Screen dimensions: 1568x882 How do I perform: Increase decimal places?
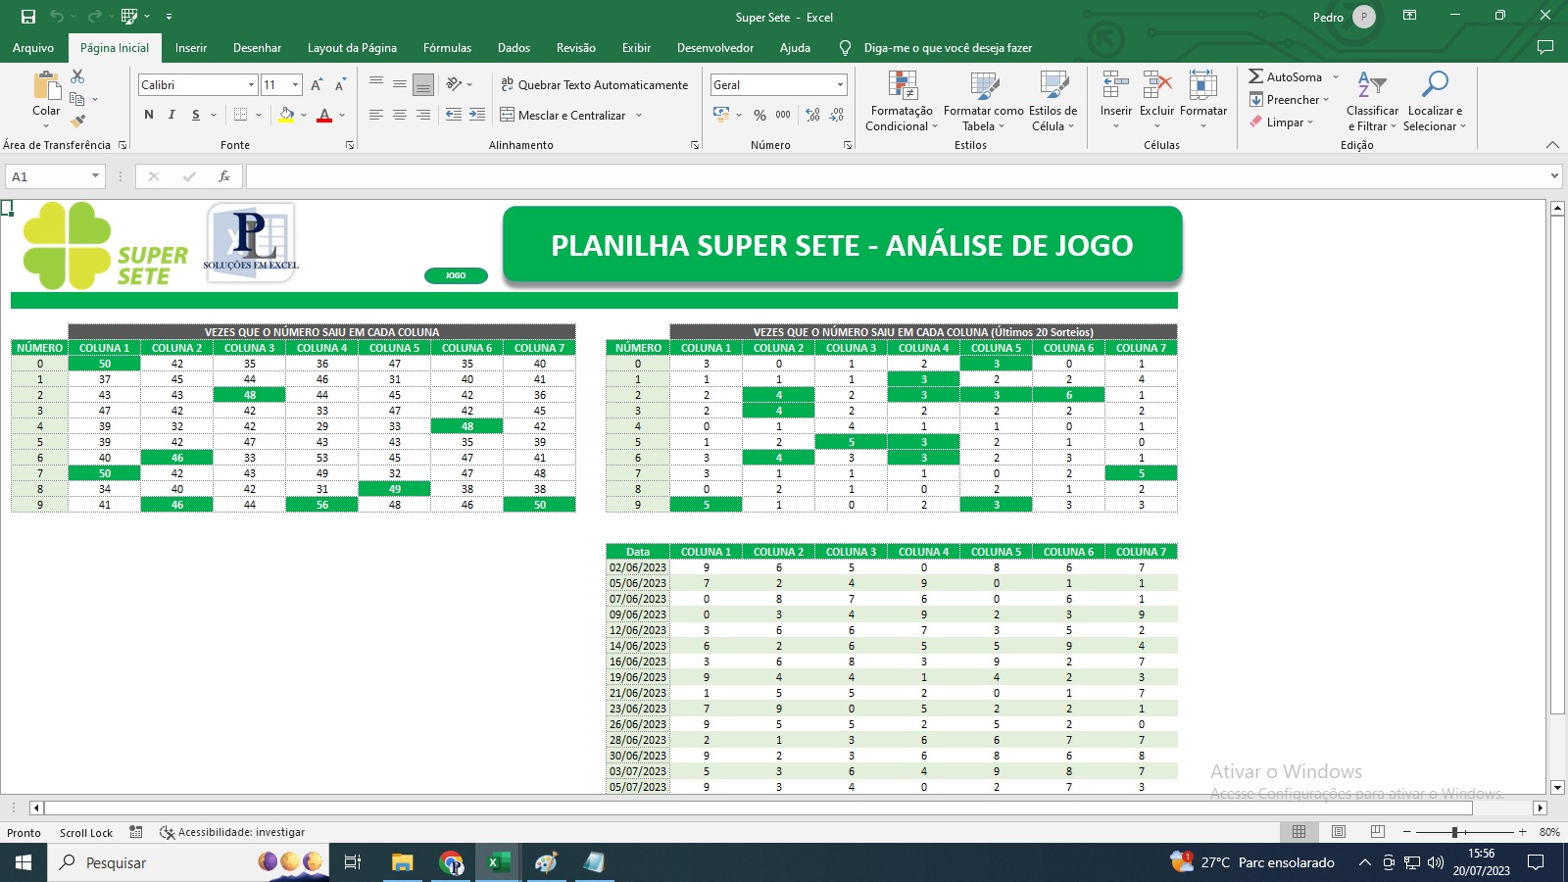(x=812, y=115)
